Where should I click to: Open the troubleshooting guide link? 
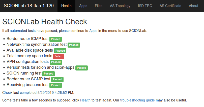(x=137, y=100)
